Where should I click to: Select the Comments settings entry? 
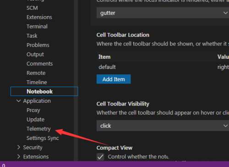tap(40, 64)
